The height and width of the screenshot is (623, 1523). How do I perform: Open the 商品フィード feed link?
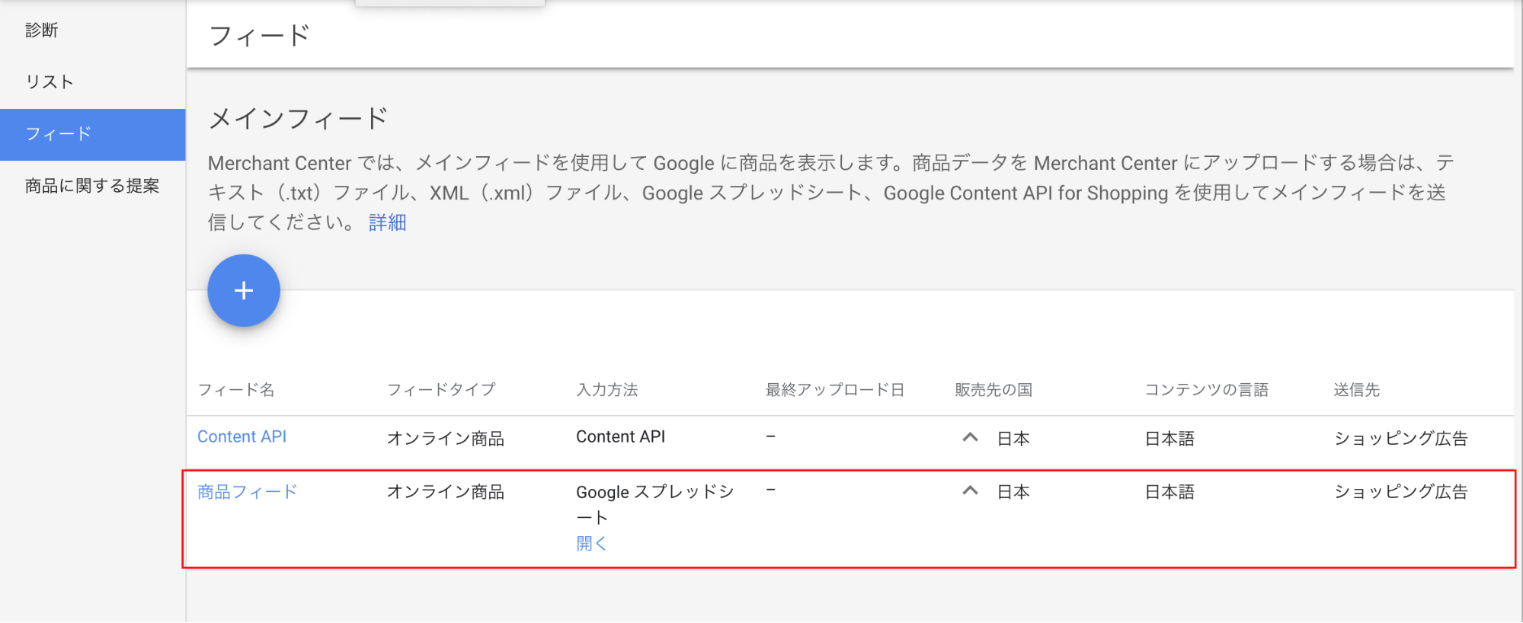pos(247,492)
